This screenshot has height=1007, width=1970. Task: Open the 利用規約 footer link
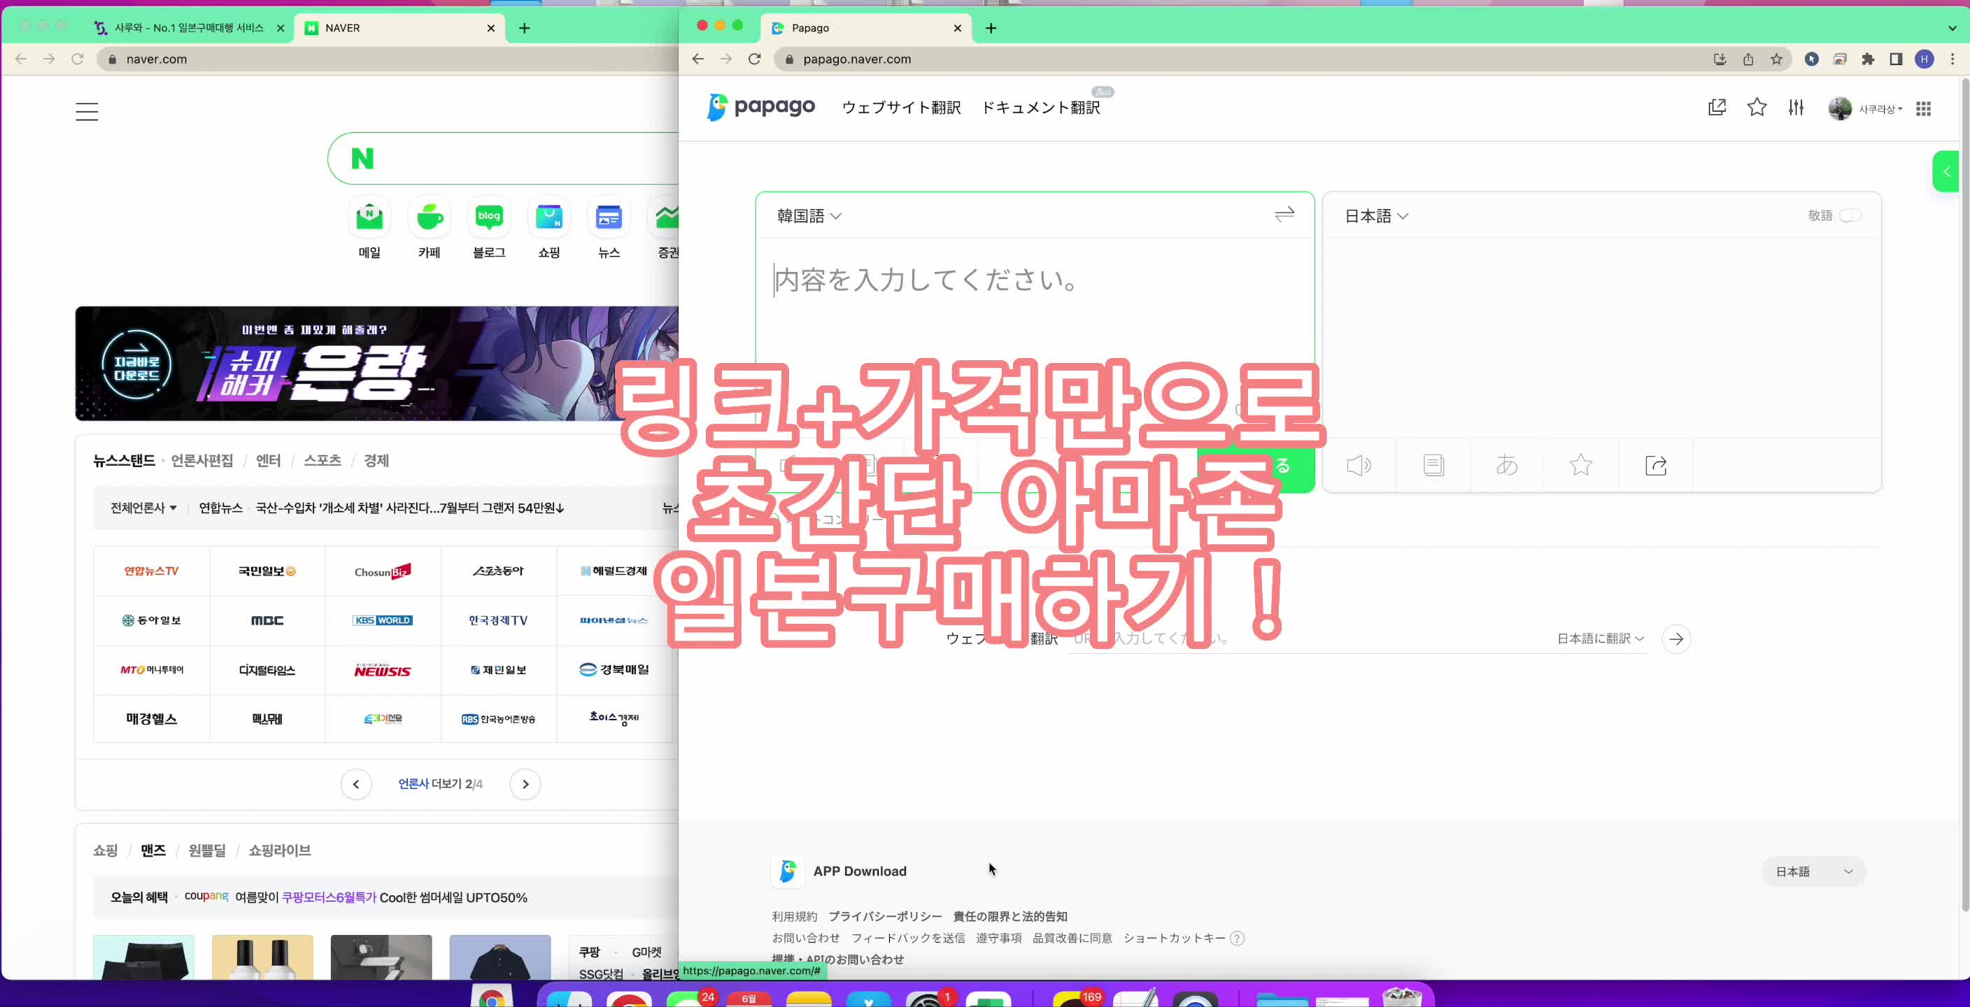794,916
